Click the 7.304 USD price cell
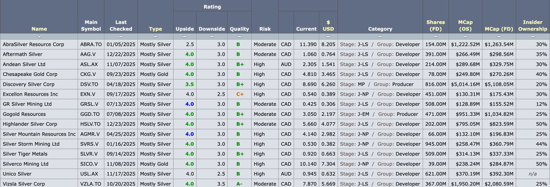Screen dimensions: 550x187 (x=328, y=163)
